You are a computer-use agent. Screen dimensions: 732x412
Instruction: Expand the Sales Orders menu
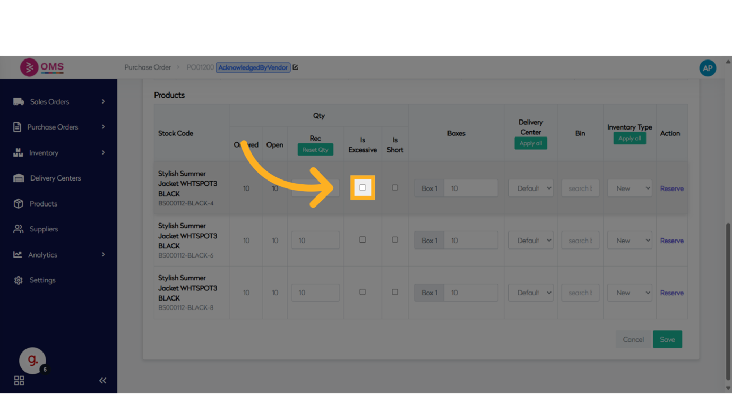[x=58, y=102]
